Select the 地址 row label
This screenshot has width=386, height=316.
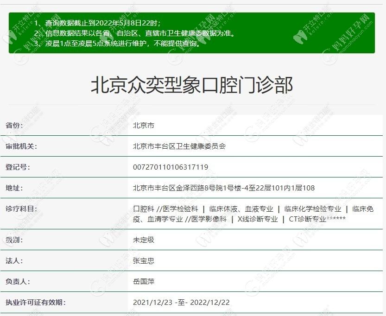14,188
